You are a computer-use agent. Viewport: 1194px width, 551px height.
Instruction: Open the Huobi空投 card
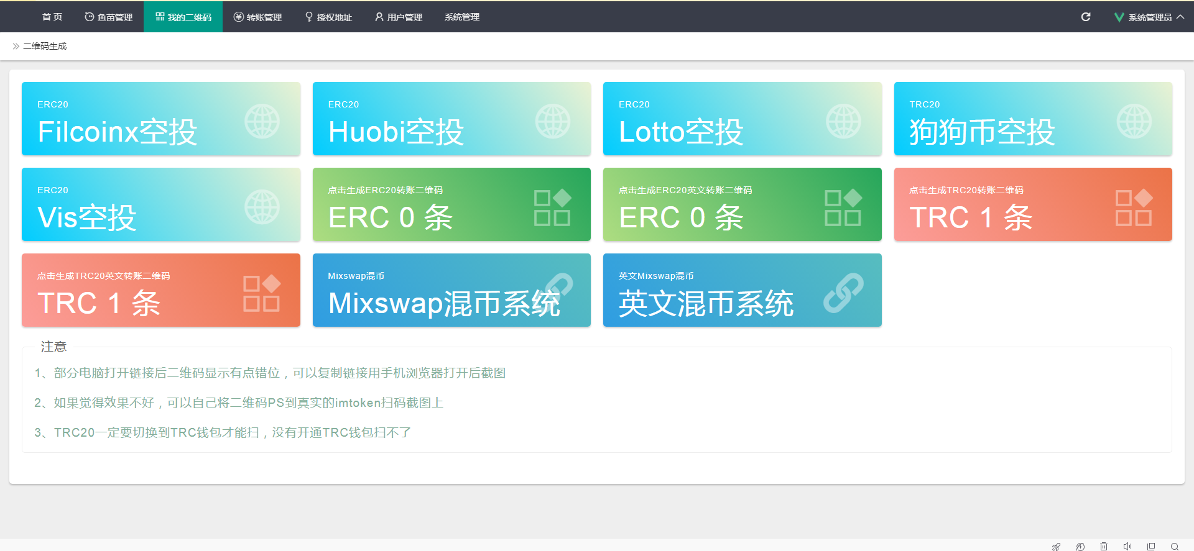(x=451, y=119)
